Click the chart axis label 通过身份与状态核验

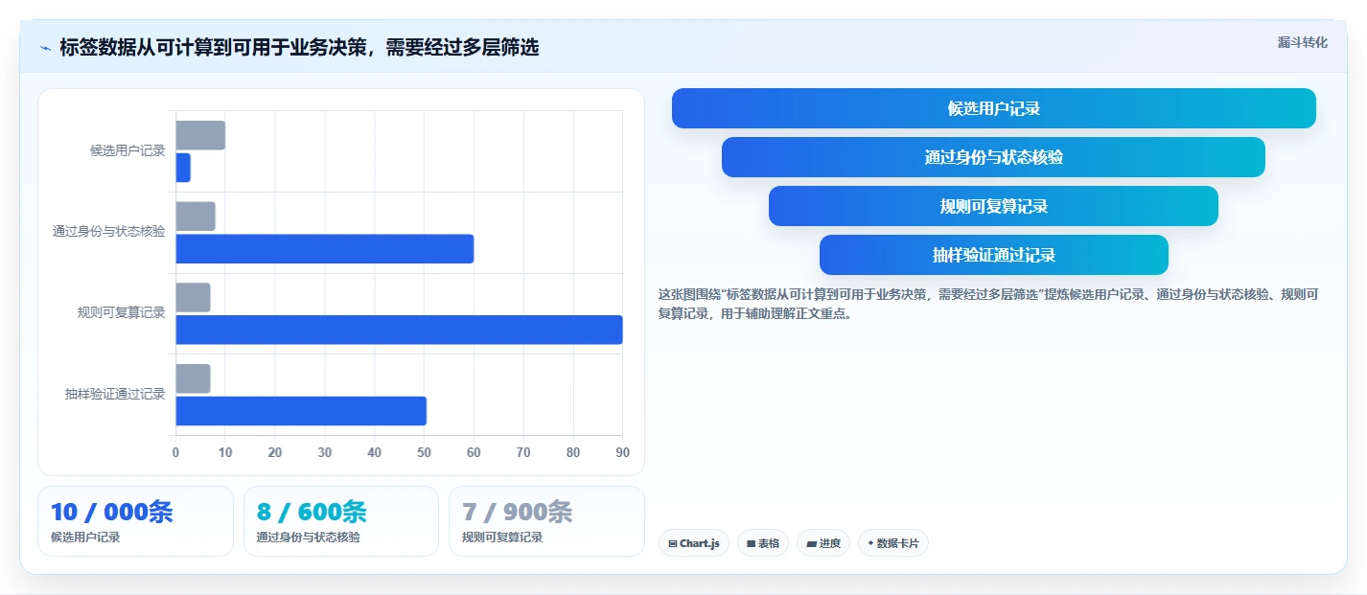pyautogui.click(x=108, y=232)
